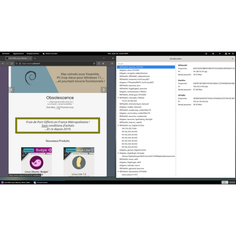
Task: Open a new tab with the plus button
Action: pyautogui.click(x=35, y=58)
